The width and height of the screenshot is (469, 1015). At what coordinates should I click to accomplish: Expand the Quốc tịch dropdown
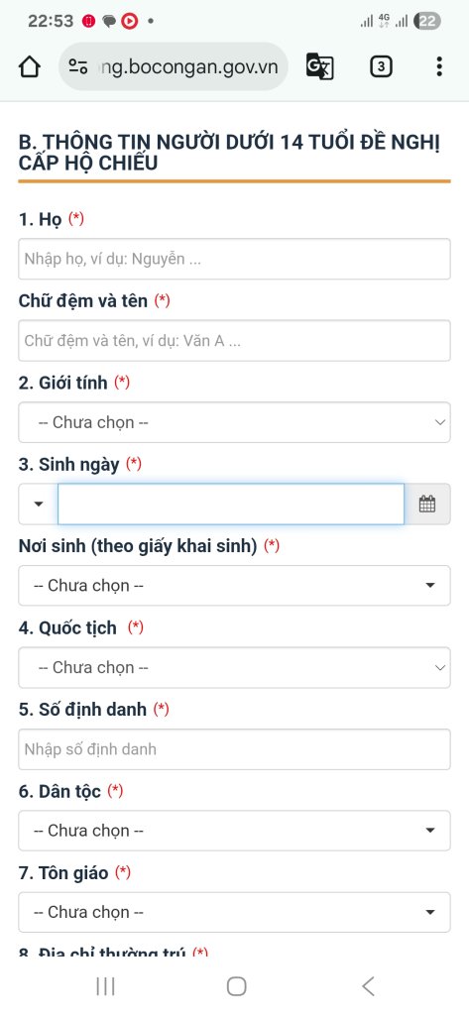(234, 667)
